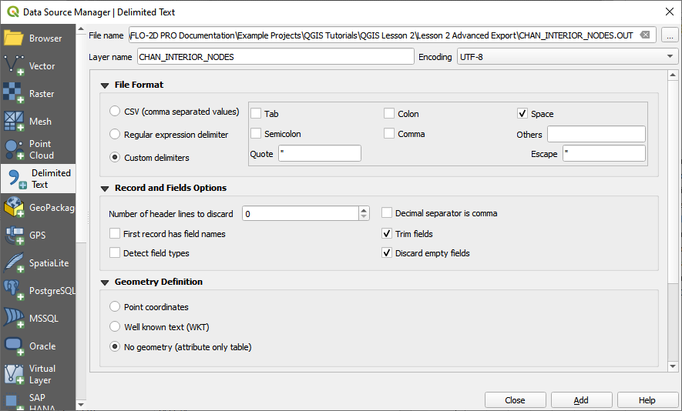Viewport: 682px width, 411px height.
Task: Open the Encoding dropdown
Action: point(566,57)
